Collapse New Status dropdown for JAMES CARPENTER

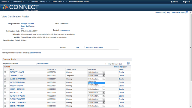[x=96, y=79]
